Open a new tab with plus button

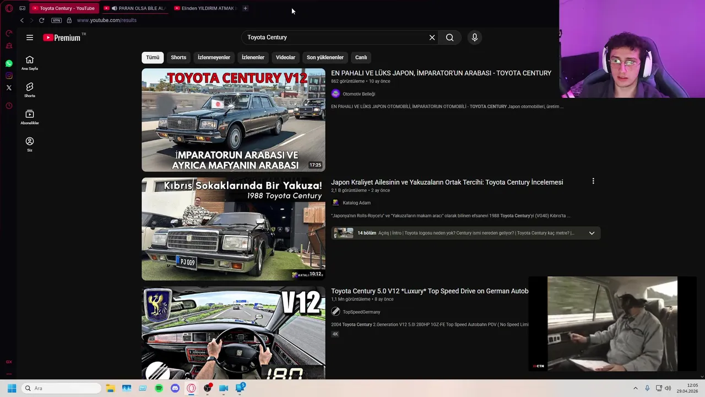coord(245,8)
